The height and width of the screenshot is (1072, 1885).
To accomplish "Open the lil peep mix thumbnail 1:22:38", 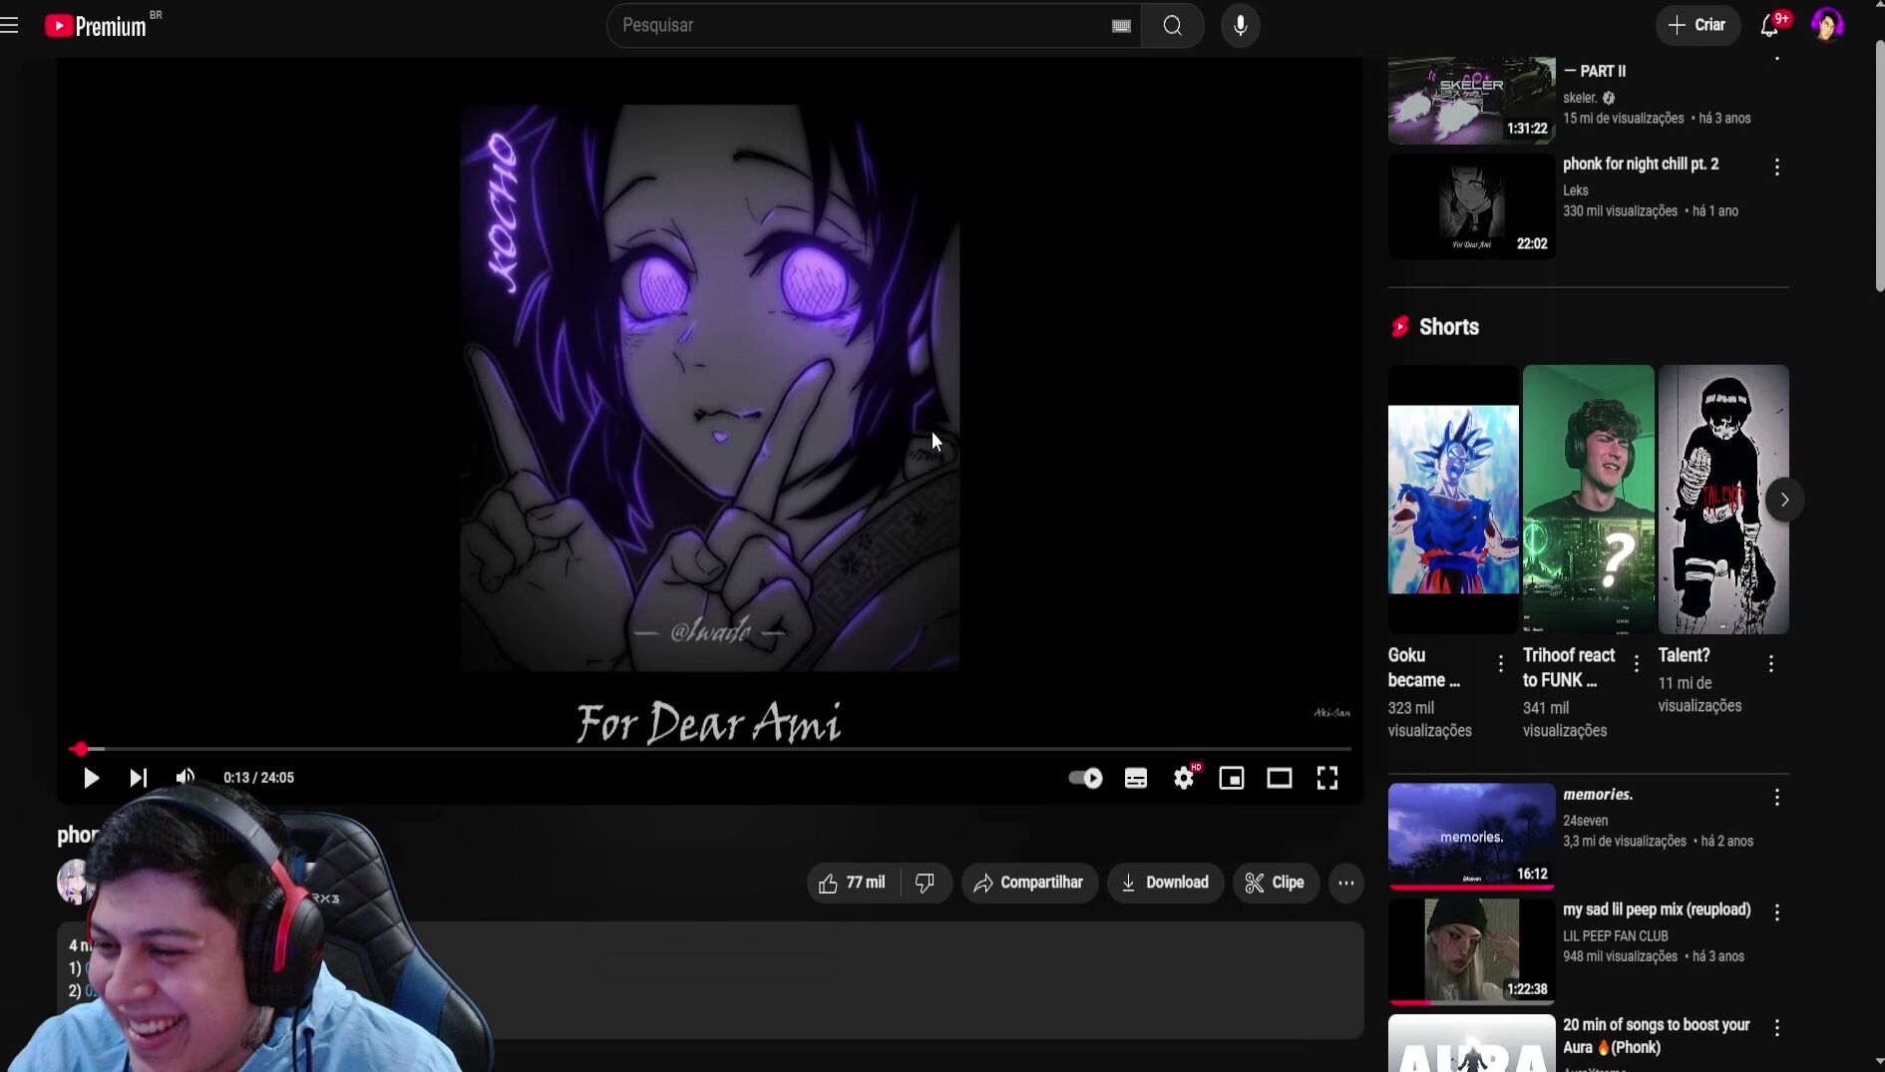I will point(1471,950).
